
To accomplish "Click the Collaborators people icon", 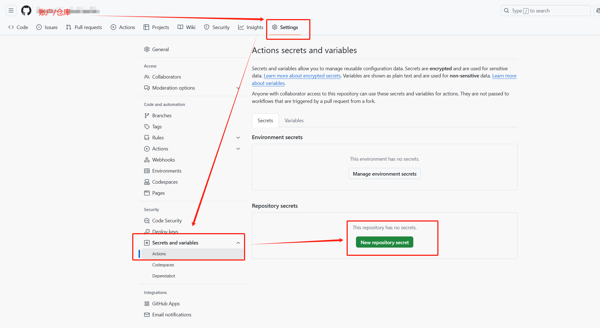I will 147,77.
